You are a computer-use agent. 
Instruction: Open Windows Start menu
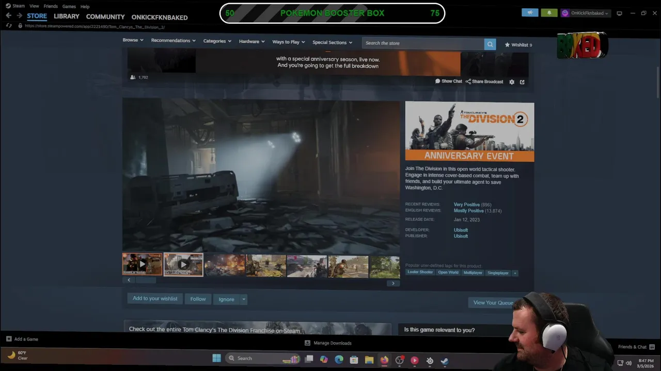pos(216,358)
